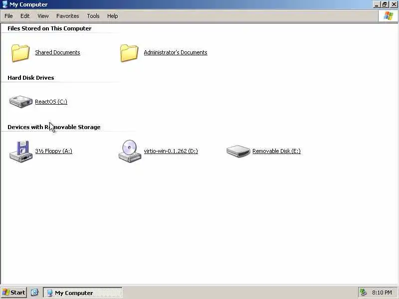Open the Tools menu
399x299 pixels.
point(93,16)
